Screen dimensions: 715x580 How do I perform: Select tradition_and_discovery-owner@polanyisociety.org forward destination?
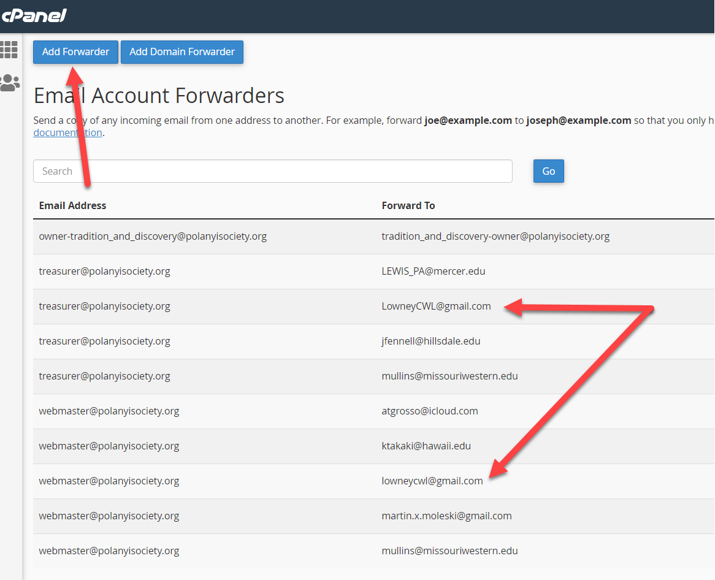495,236
